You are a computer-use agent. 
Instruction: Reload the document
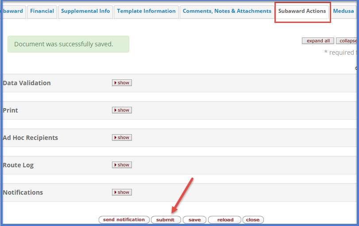click(x=225, y=220)
